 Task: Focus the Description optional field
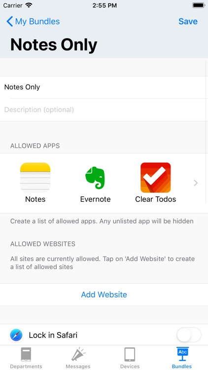[104, 110]
